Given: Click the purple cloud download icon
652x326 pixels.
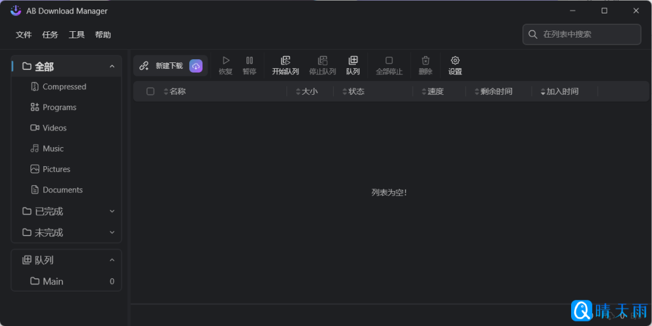Looking at the screenshot, I should (196, 66).
